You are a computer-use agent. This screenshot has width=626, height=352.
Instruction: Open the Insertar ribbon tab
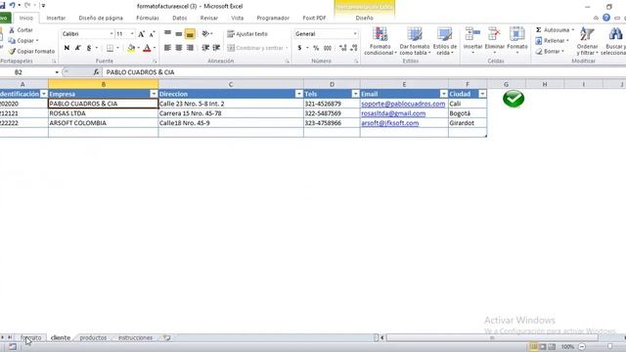coord(56,18)
